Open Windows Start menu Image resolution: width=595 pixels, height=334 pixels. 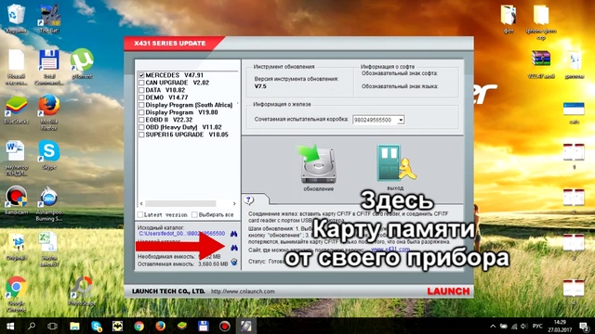pyautogui.click(x=10, y=326)
